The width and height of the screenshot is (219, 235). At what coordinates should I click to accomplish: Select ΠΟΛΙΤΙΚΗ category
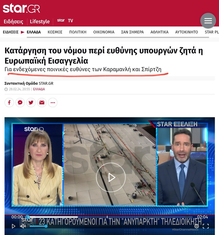point(78,32)
